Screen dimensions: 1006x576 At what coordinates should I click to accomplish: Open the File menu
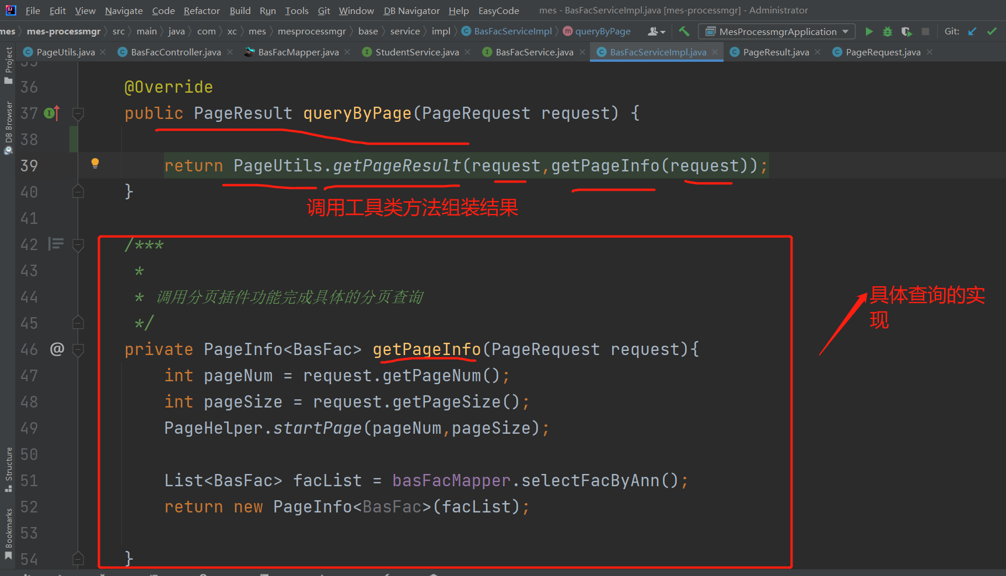pyautogui.click(x=33, y=10)
